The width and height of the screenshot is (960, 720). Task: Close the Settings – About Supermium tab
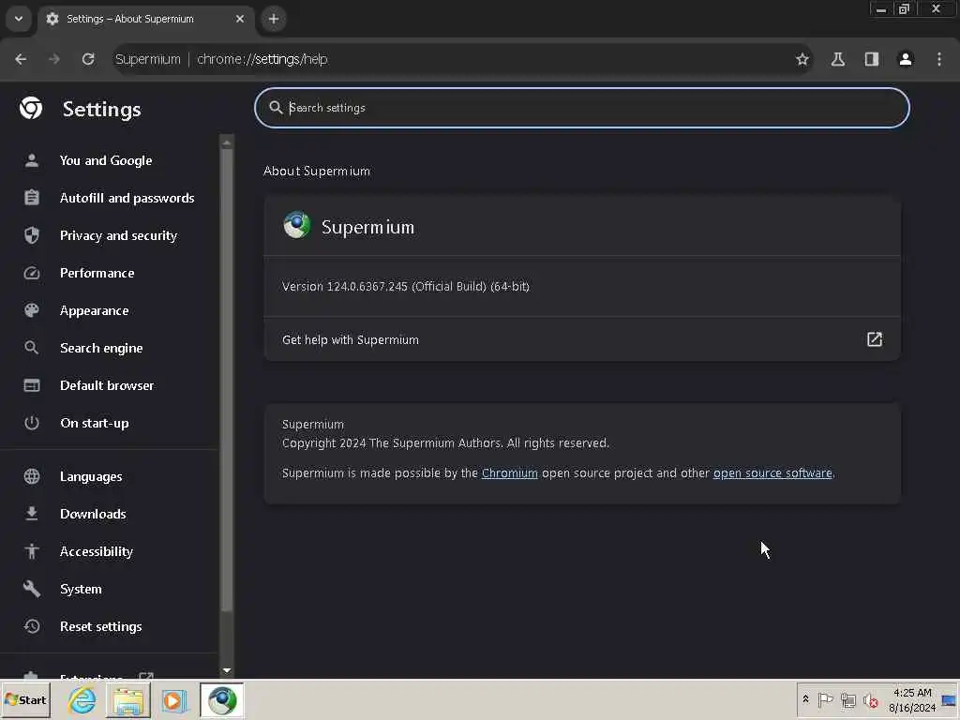(x=240, y=19)
